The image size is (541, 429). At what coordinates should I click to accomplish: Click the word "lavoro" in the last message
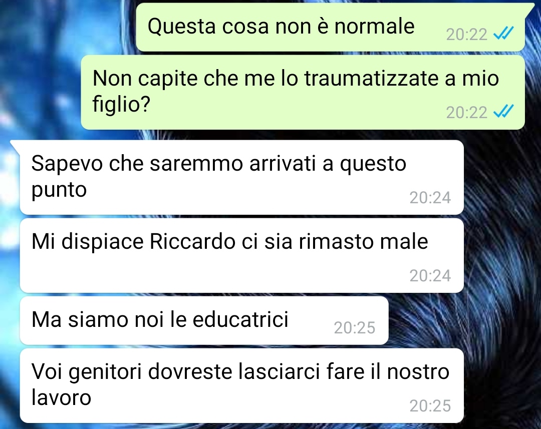tap(62, 397)
